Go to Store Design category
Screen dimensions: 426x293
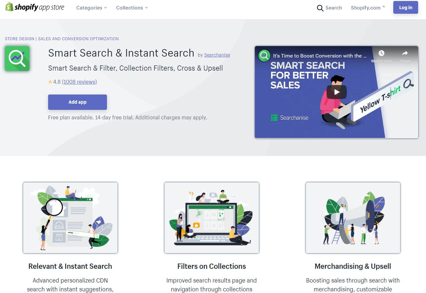(20, 39)
